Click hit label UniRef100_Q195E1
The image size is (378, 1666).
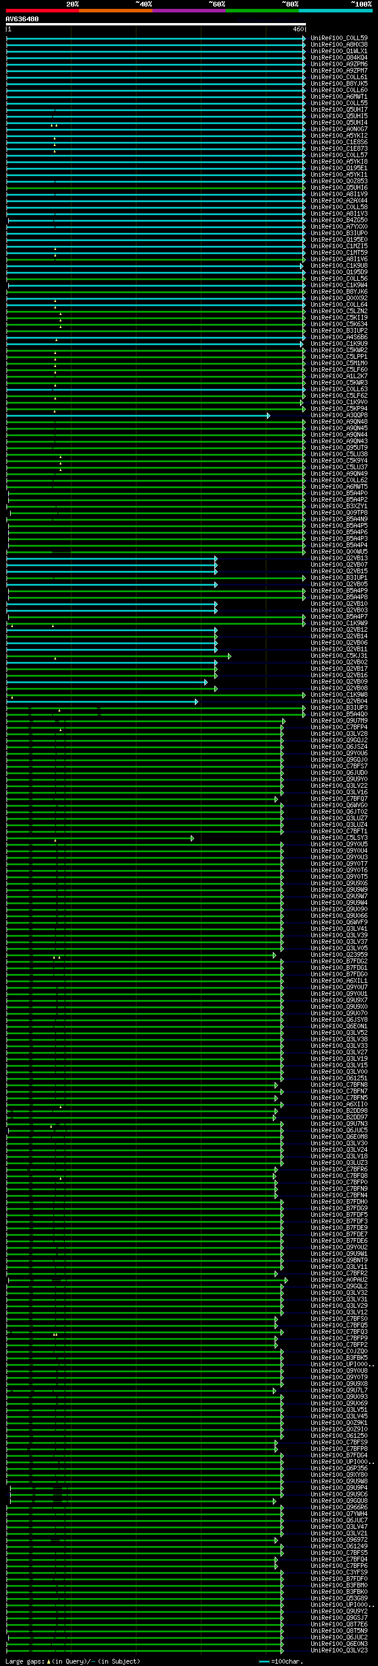[339, 168]
